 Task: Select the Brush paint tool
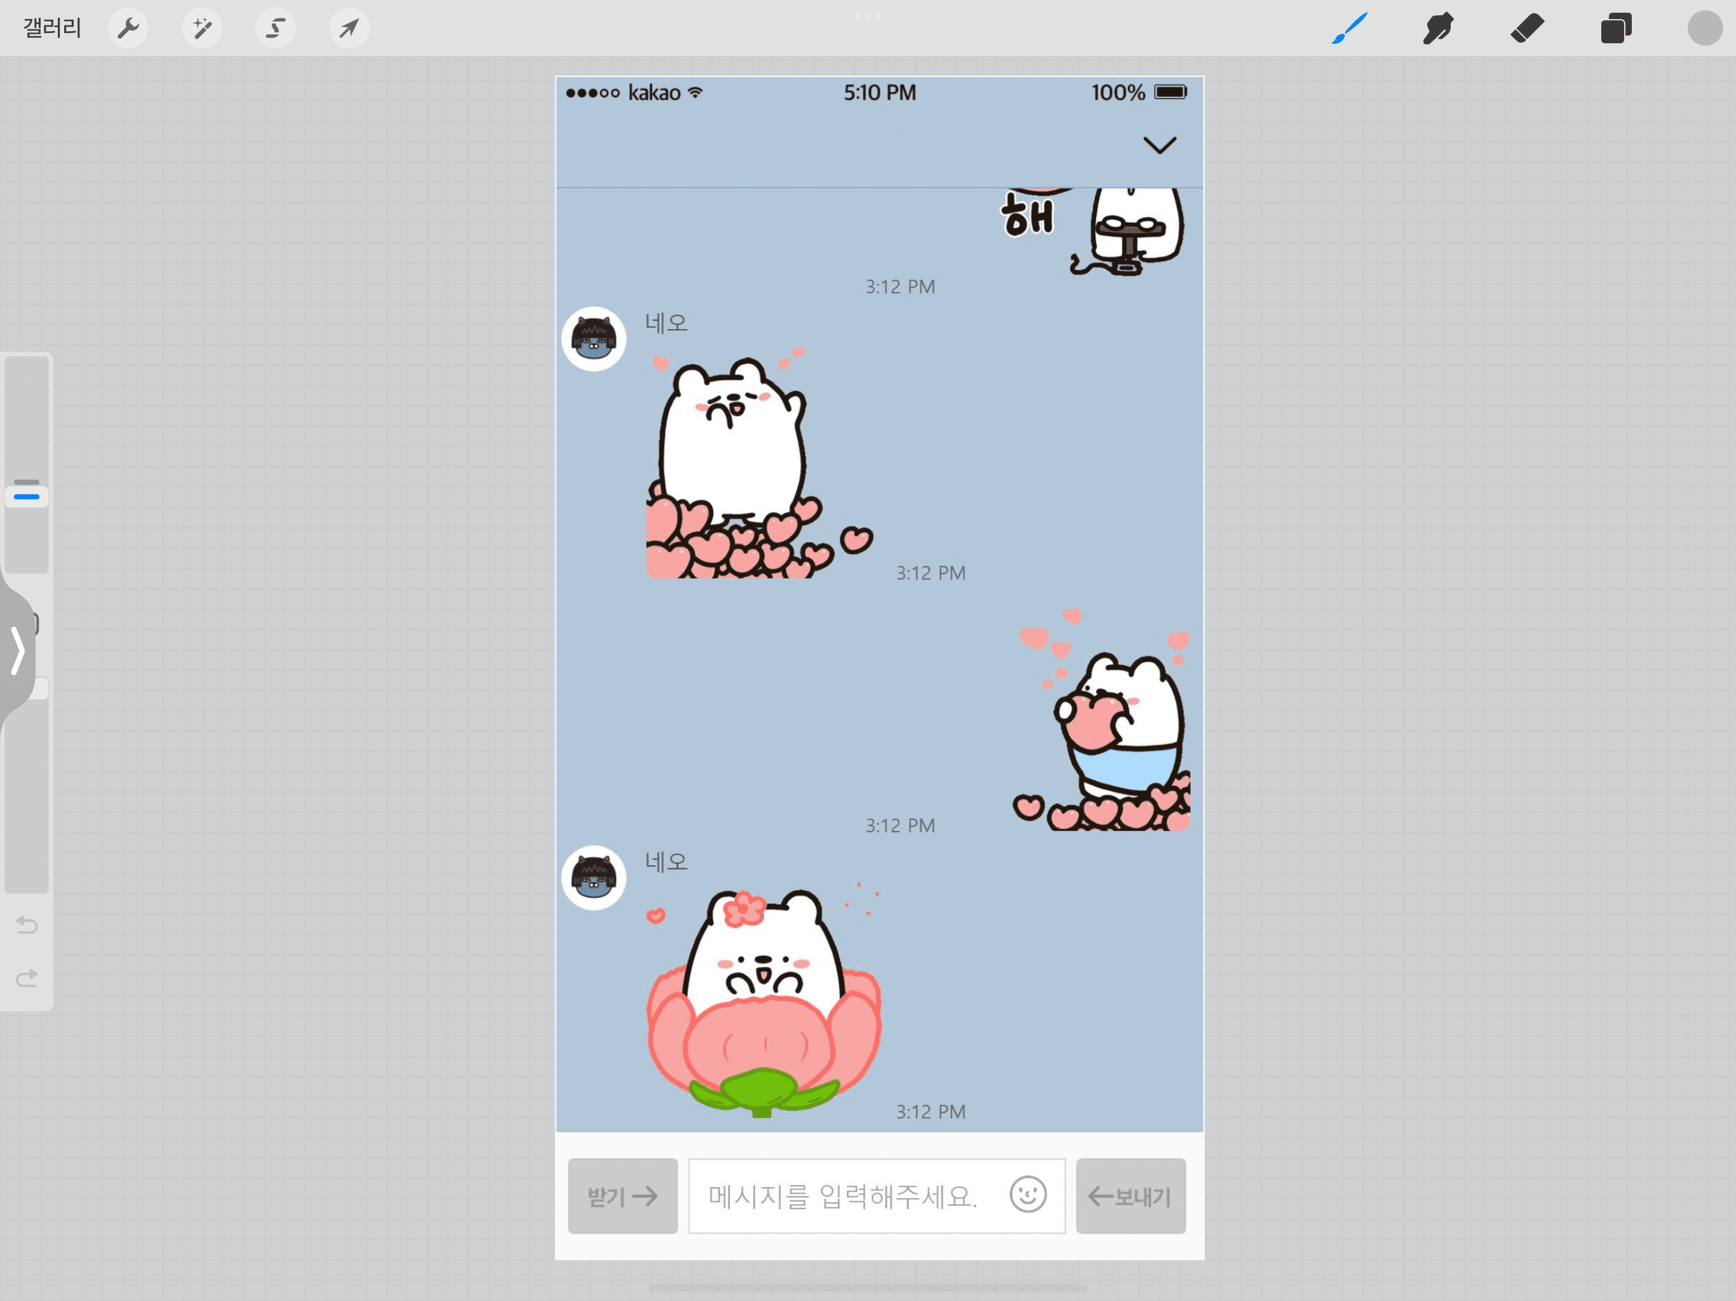[1349, 29]
